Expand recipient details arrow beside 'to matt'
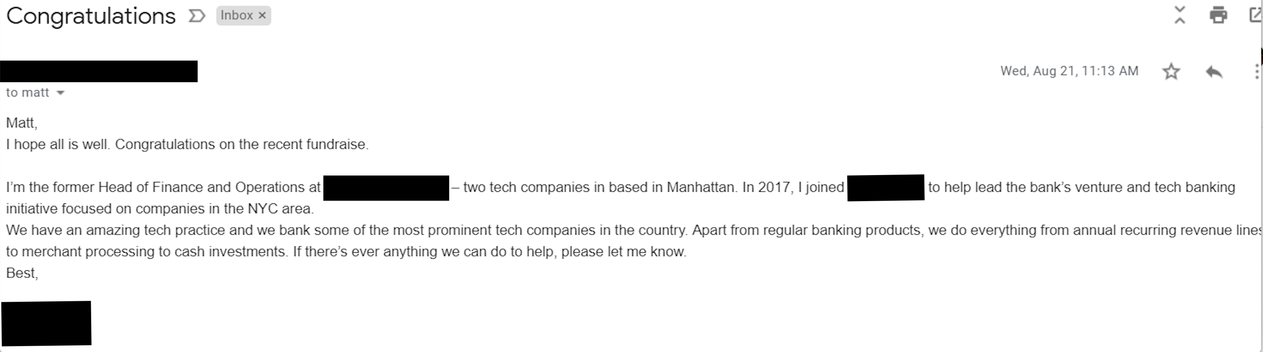Viewport: 1263px width, 352px height. point(60,92)
